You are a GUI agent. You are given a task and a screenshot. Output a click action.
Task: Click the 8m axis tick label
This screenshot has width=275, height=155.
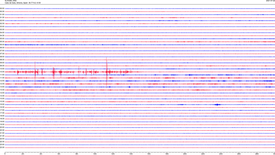point(77,154)
